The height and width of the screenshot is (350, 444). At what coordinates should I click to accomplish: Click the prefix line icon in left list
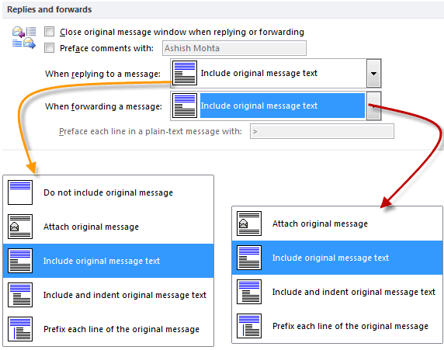(x=20, y=329)
